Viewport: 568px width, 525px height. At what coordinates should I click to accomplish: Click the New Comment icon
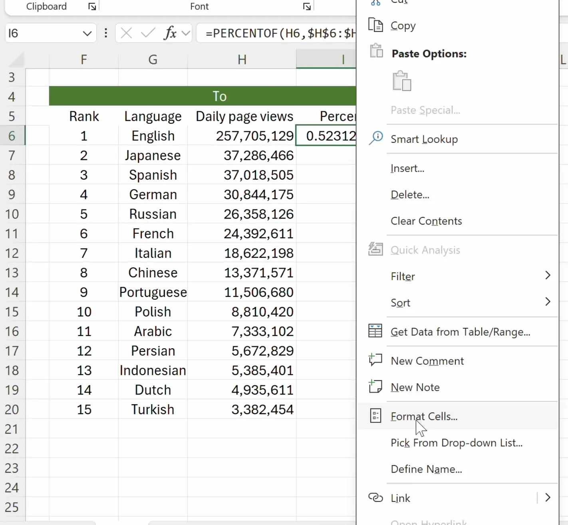click(375, 359)
